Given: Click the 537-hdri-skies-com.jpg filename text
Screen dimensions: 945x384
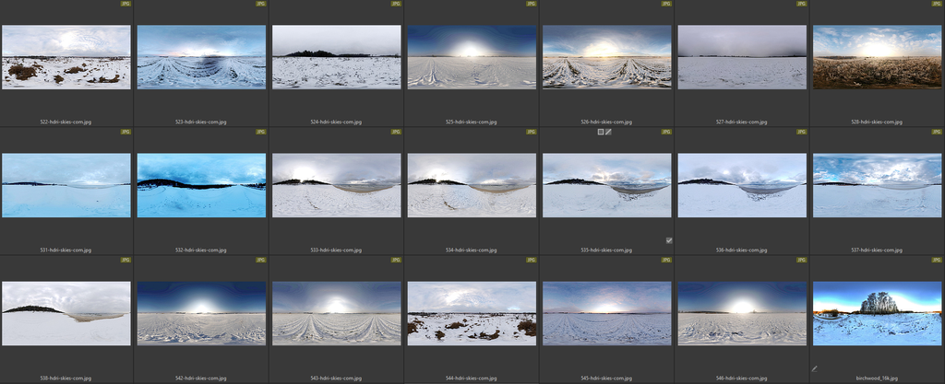Looking at the screenshot, I should pyautogui.click(x=877, y=250).
